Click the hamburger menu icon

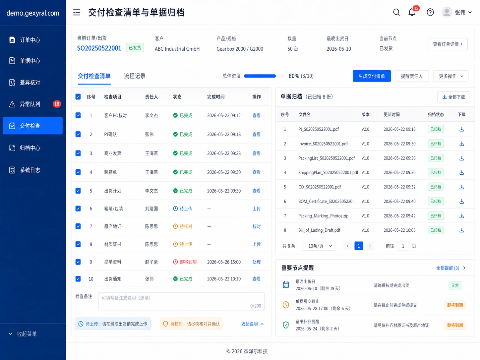[77, 13]
